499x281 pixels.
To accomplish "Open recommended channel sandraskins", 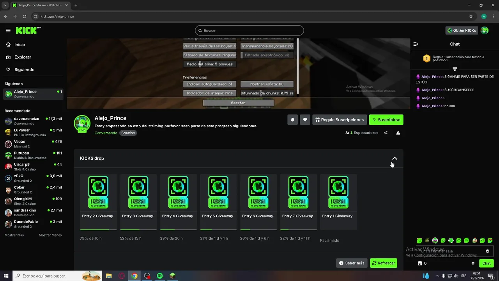I will pos(33,212).
